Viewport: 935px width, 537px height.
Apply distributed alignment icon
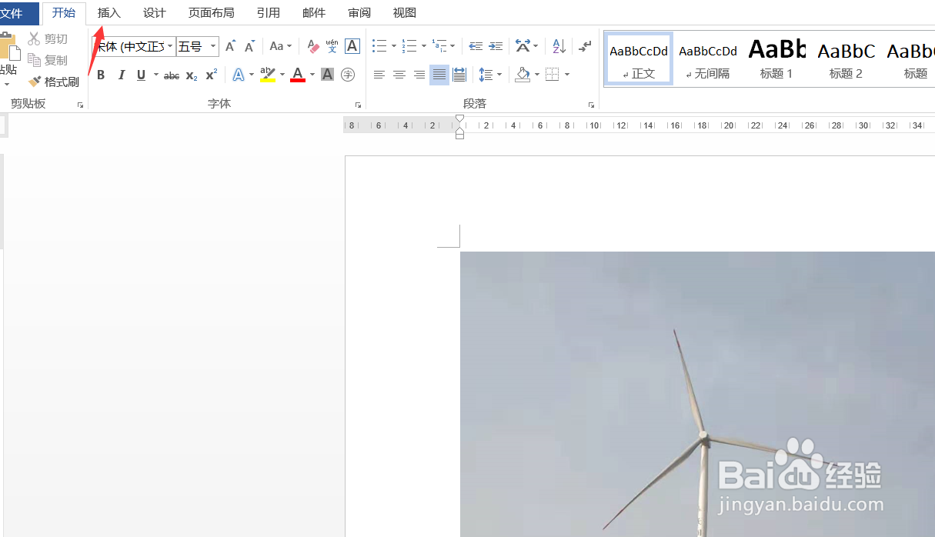point(459,75)
